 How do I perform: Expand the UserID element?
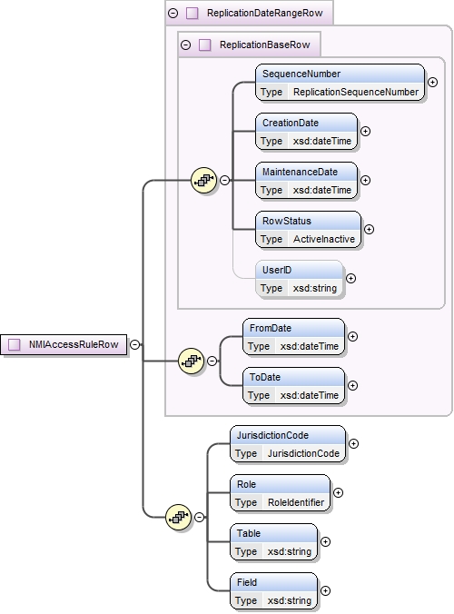(350, 279)
